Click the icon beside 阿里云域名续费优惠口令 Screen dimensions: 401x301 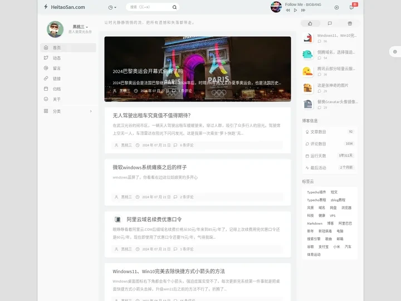click(x=118, y=220)
